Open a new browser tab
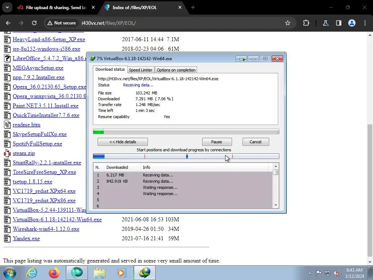This screenshot has height=280, width=373. pos(193,8)
